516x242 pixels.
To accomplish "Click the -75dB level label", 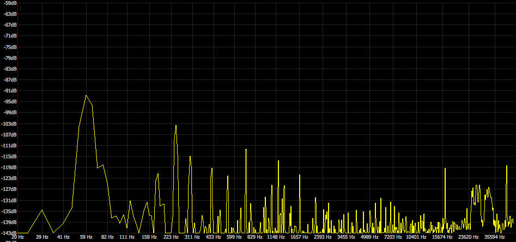I will 9,47.
